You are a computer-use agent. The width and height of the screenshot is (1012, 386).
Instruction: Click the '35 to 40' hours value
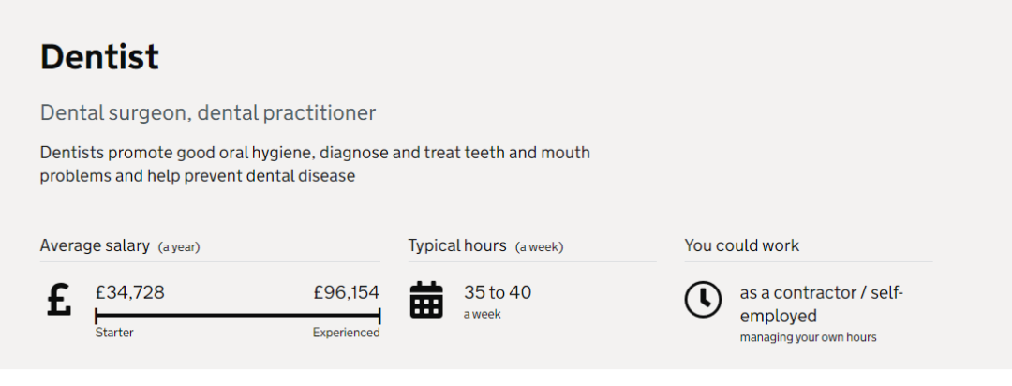(x=498, y=292)
